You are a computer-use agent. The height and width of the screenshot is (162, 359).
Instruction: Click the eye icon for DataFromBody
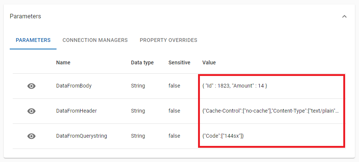point(32,86)
